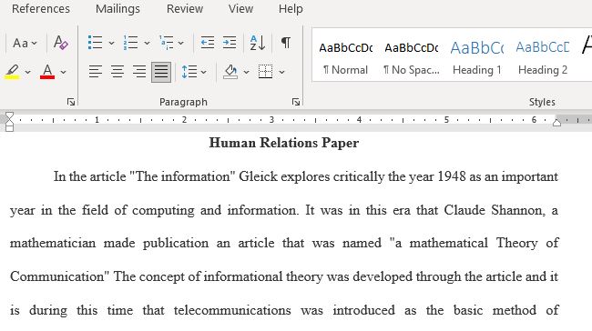Align text right
The height and width of the screenshot is (331, 592).
[x=139, y=72]
